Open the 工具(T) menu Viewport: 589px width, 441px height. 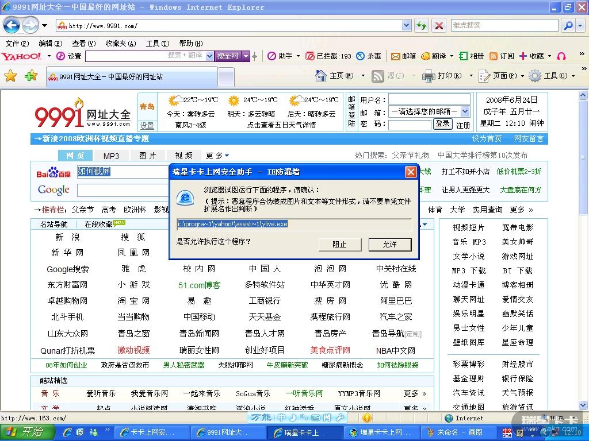point(158,44)
